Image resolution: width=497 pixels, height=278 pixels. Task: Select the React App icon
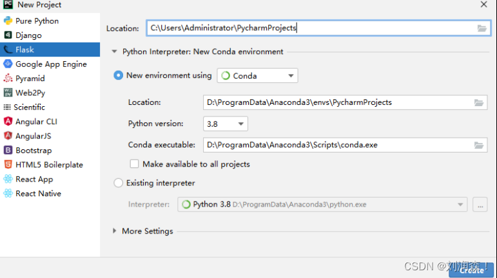point(8,179)
